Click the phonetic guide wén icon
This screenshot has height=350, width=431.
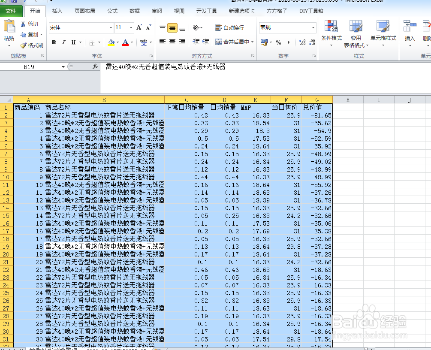tap(144, 42)
